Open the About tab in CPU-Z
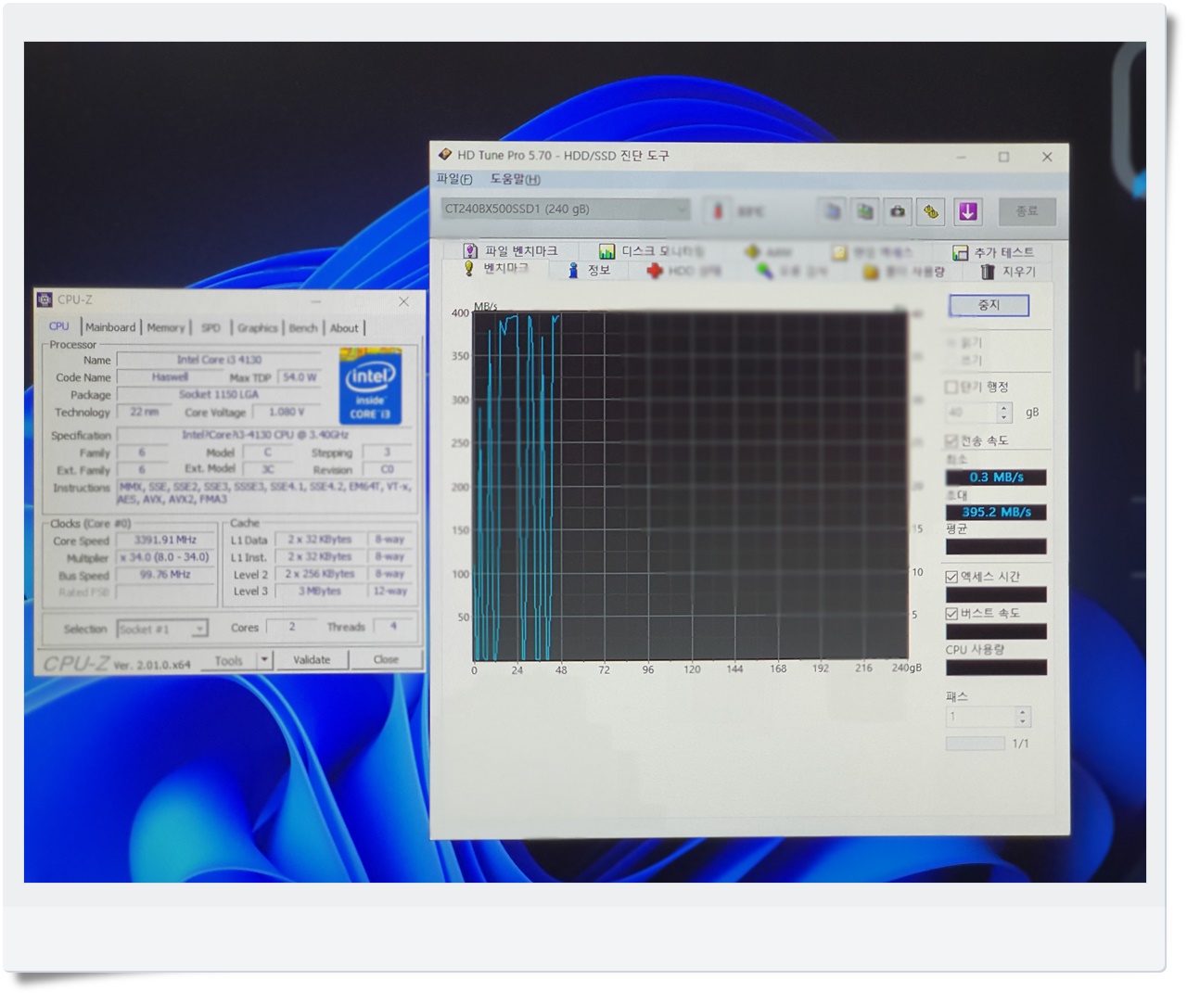Image resolution: width=1187 pixels, height=993 pixels. pyautogui.click(x=344, y=327)
